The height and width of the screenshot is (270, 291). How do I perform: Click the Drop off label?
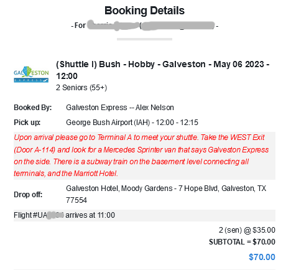pos(28,195)
